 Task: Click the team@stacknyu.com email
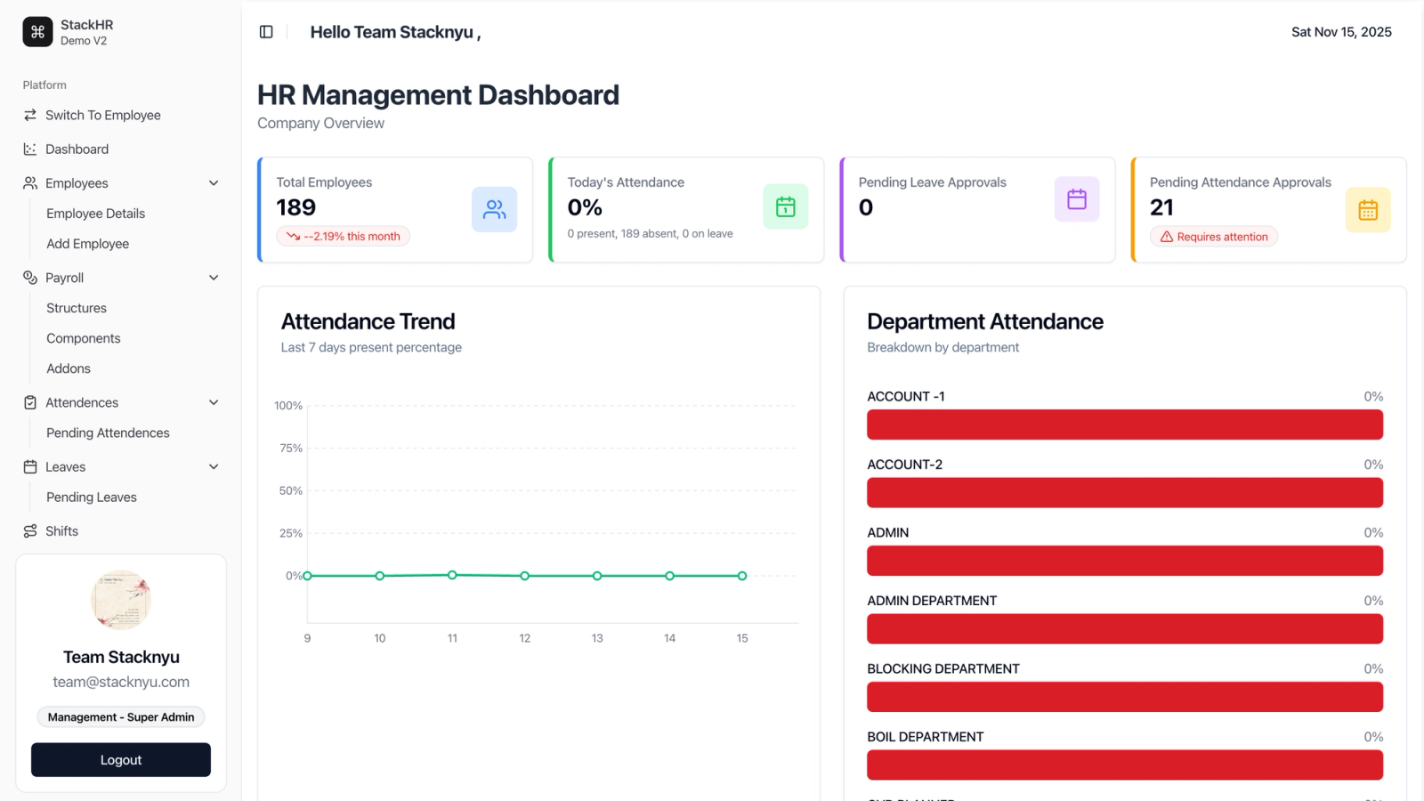pos(121,682)
